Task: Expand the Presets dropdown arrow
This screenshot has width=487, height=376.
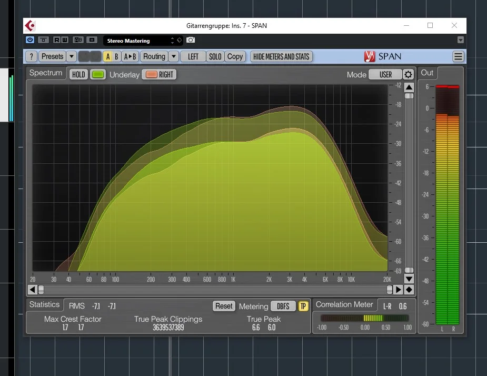Action: [72, 56]
